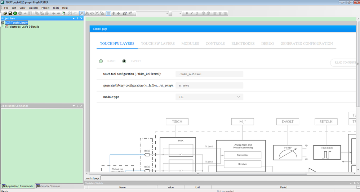This screenshot has width=360, height=192.
Task: Align text left in toolbar
Action: pyautogui.click(x=215, y=13)
